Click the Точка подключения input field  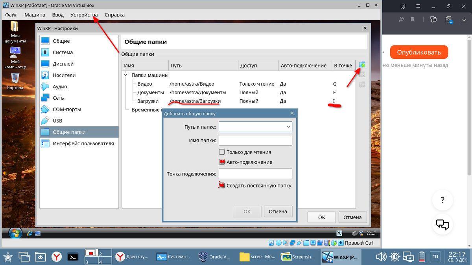[x=255, y=174]
